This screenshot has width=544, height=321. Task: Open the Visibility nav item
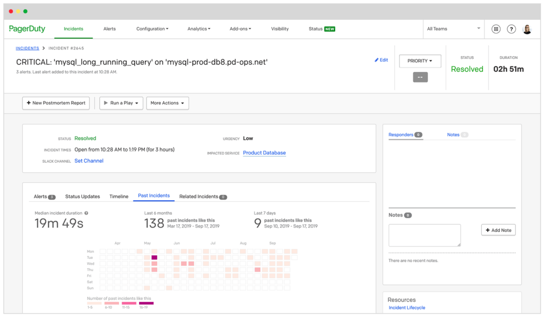(279, 29)
